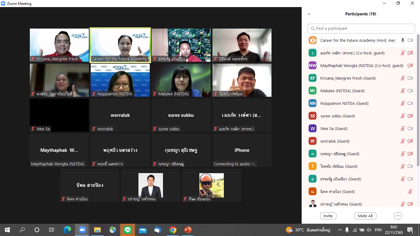The width and height of the screenshot is (420, 236).
Task: Open Google Chrome from the taskbar
Action: tap(172, 230)
